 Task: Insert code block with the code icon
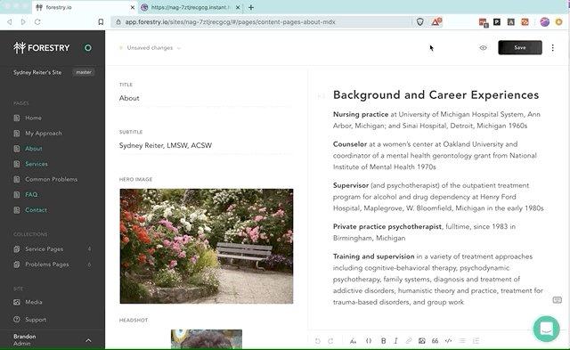[448, 341]
